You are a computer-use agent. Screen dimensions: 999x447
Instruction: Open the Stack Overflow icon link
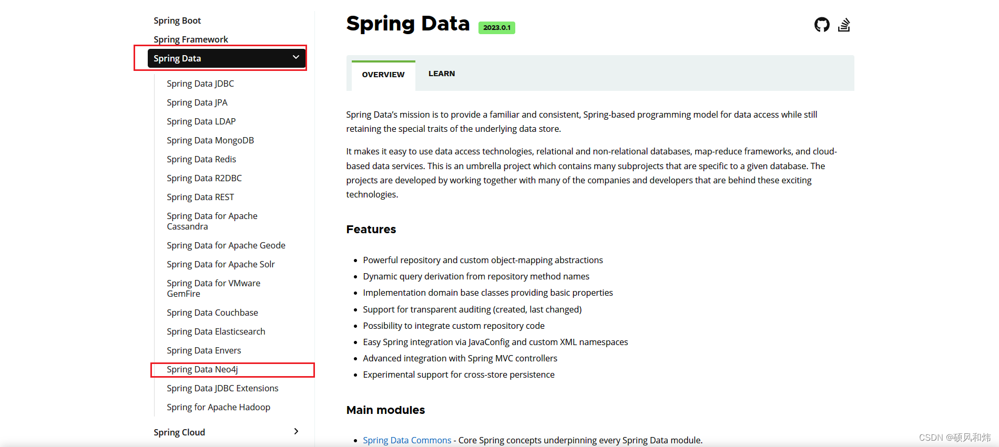(x=844, y=25)
